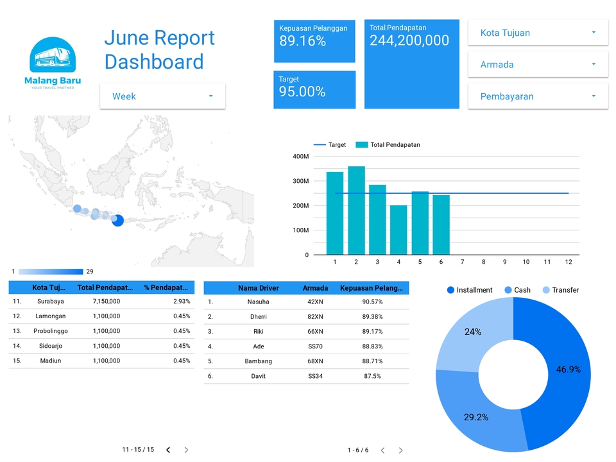Click the right chevron under the city table
Image resolution: width=616 pixels, height=462 pixels.
[x=186, y=450]
